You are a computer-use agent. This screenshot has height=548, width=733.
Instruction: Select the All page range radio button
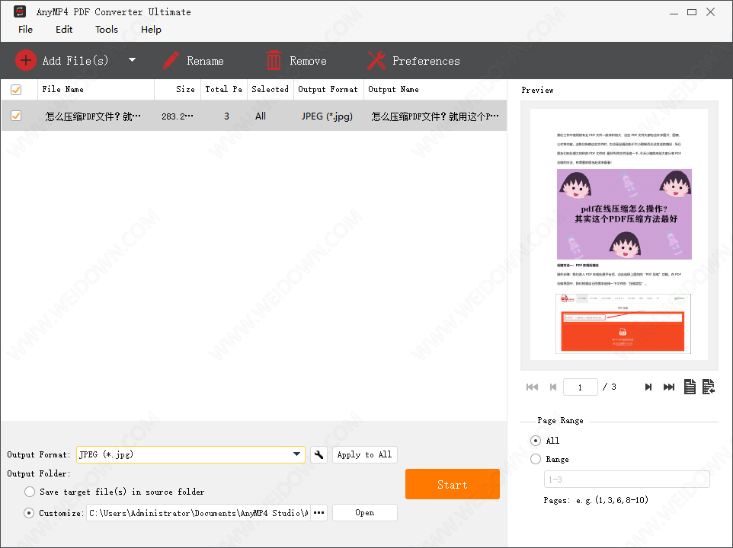click(536, 441)
